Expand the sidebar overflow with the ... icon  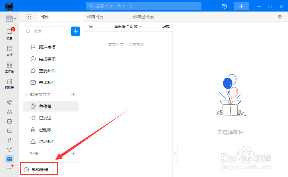9,168
